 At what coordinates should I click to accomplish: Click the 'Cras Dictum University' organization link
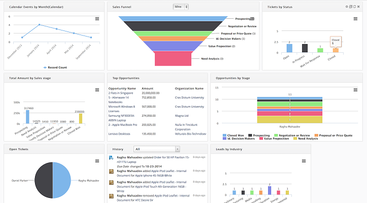pos(189,97)
